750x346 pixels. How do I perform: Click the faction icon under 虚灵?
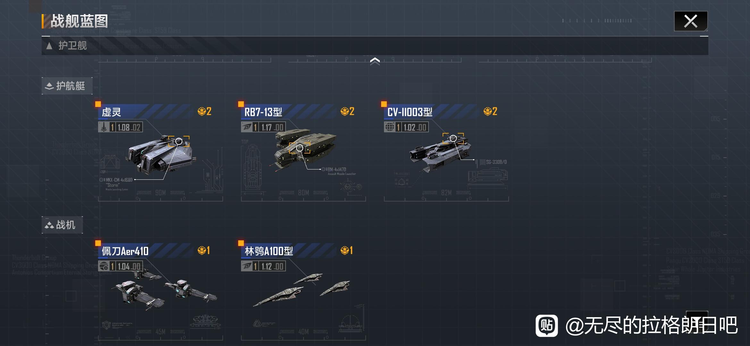coord(103,127)
